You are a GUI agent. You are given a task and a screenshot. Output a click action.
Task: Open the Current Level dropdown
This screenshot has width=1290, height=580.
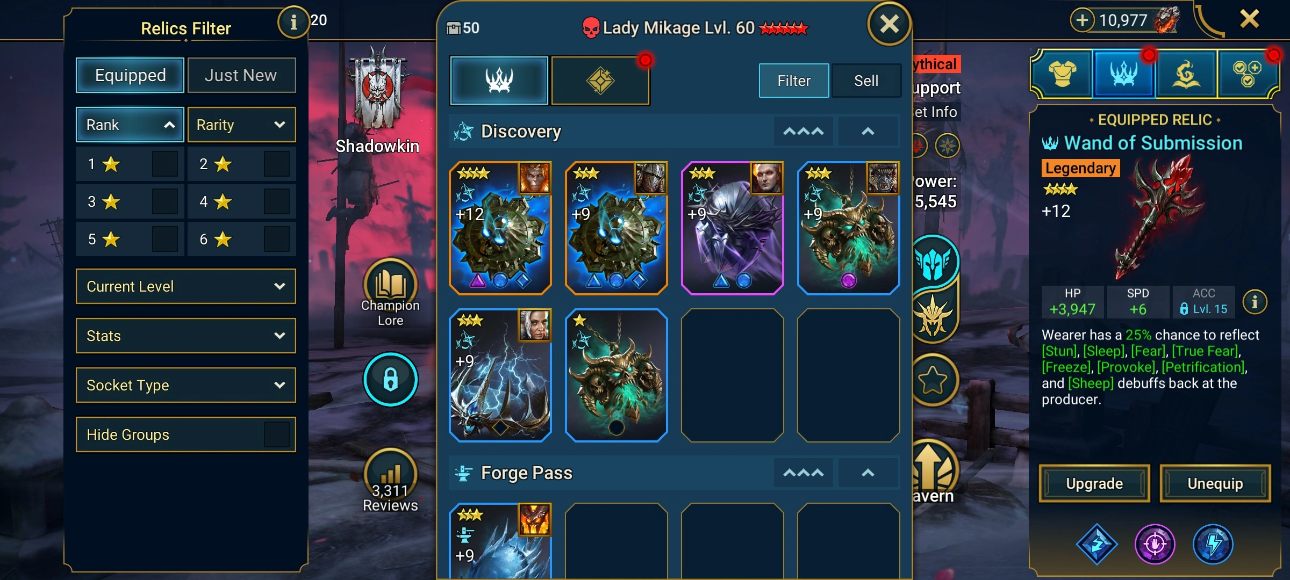click(x=186, y=286)
